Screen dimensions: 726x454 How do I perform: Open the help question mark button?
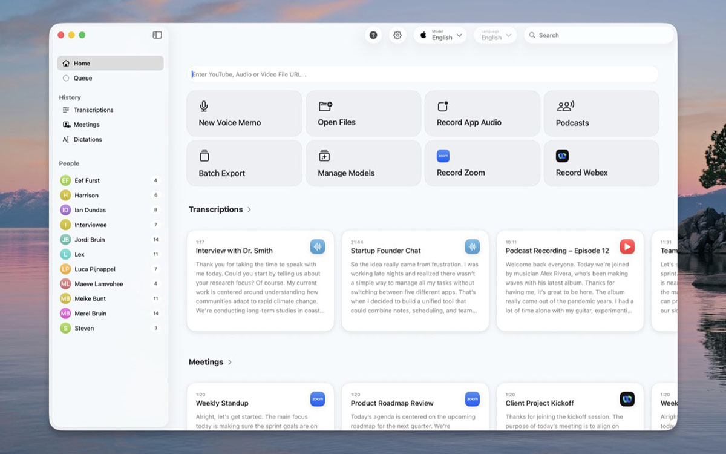(x=373, y=35)
